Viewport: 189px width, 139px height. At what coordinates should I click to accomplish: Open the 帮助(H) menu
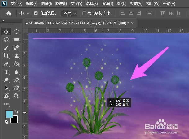169,4
